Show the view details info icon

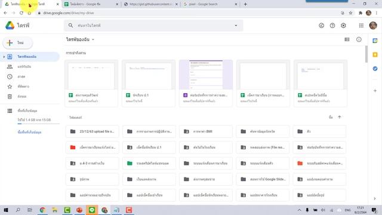359,39
